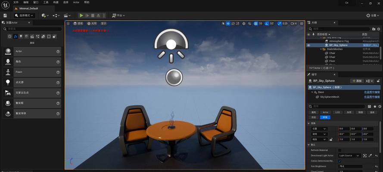
Task: Open the Platforms dropdown
Action: click(x=118, y=15)
